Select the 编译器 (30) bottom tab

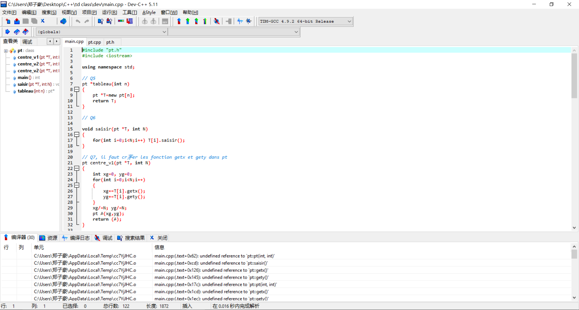(19, 238)
